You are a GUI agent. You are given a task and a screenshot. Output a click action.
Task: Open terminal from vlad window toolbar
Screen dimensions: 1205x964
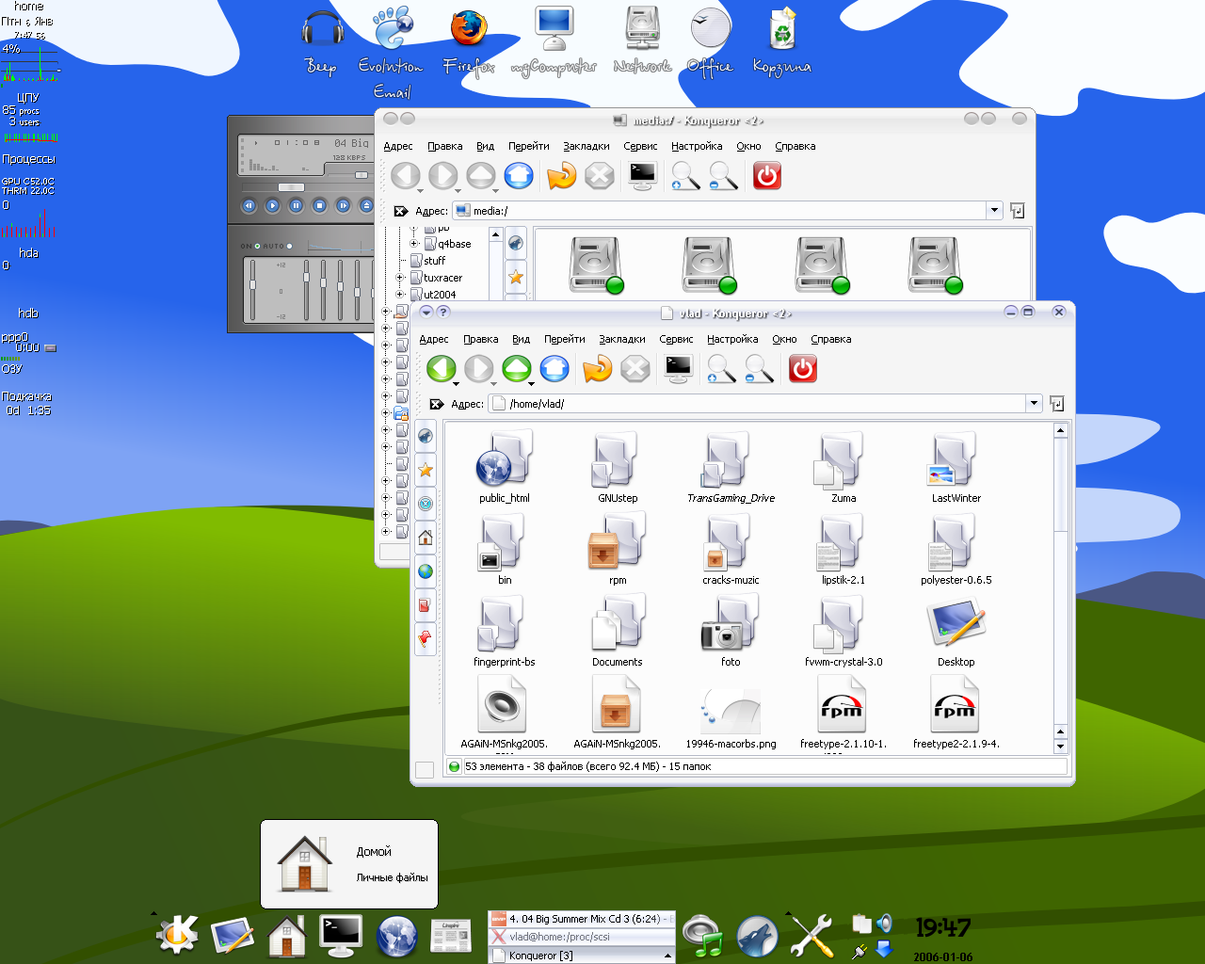pos(678,368)
